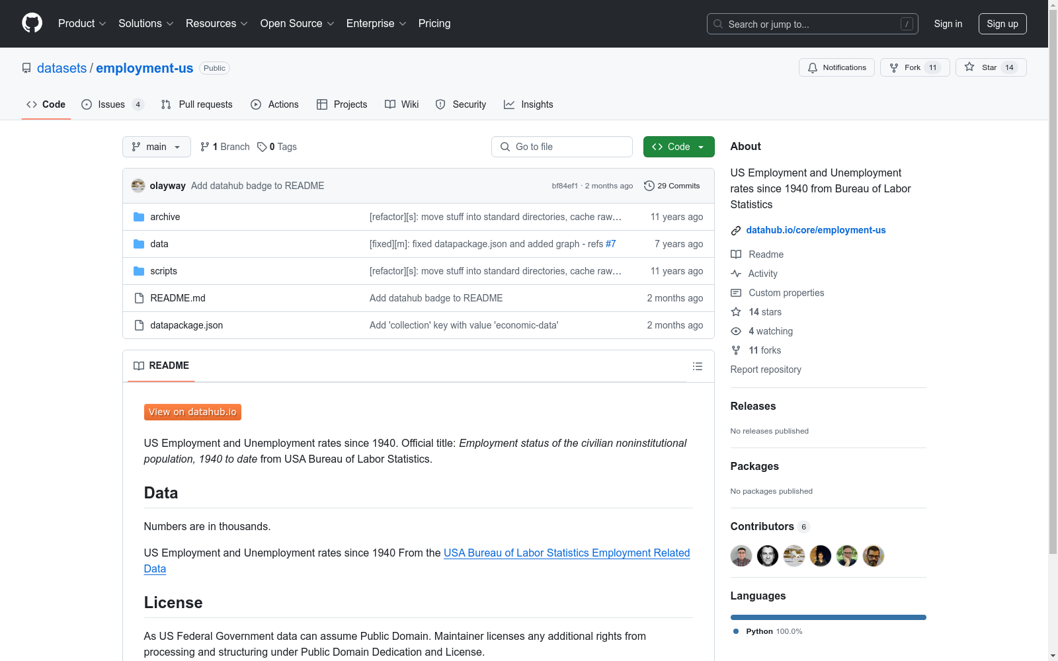This screenshot has height=661, width=1058.
Task: Click the link icon beside datahub.io URL
Action: 736,230
